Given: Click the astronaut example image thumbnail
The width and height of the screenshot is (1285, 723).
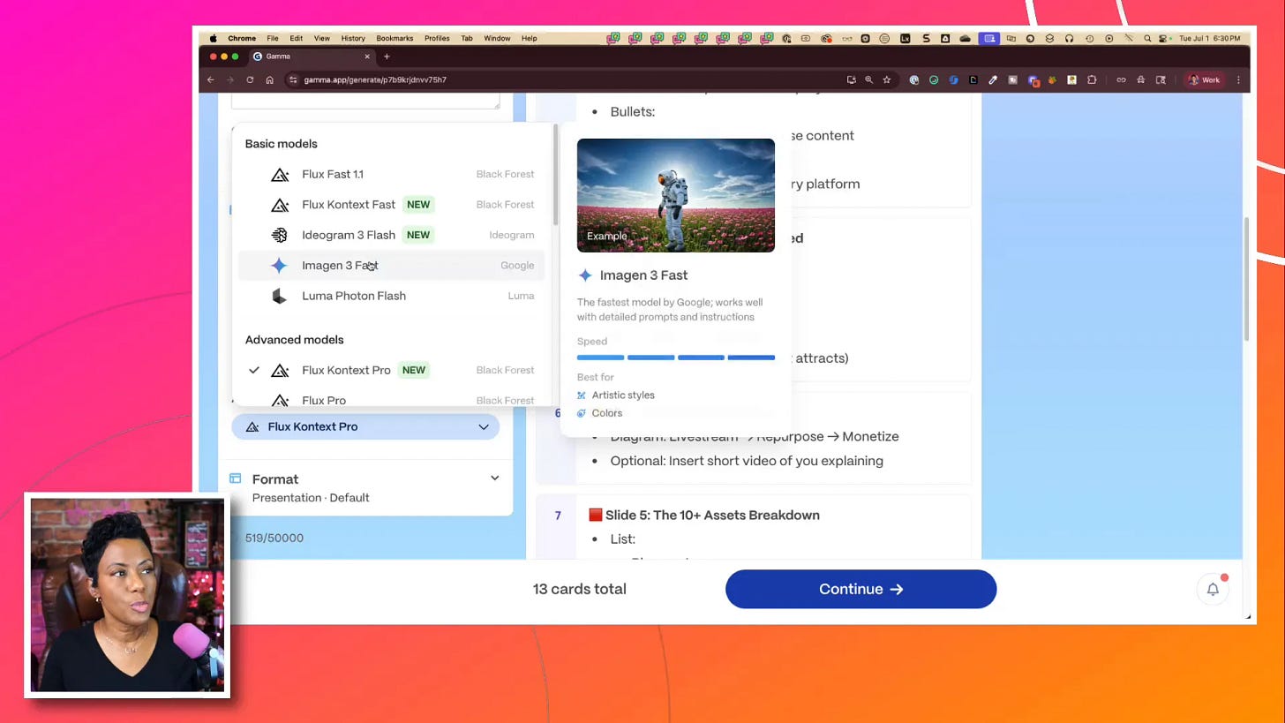Looking at the screenshot, I should (676, 195).
